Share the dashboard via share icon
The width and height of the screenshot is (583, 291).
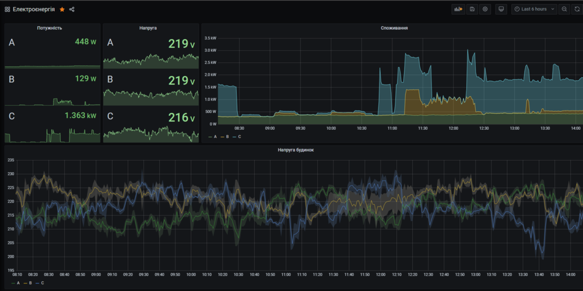coord(72,9)
